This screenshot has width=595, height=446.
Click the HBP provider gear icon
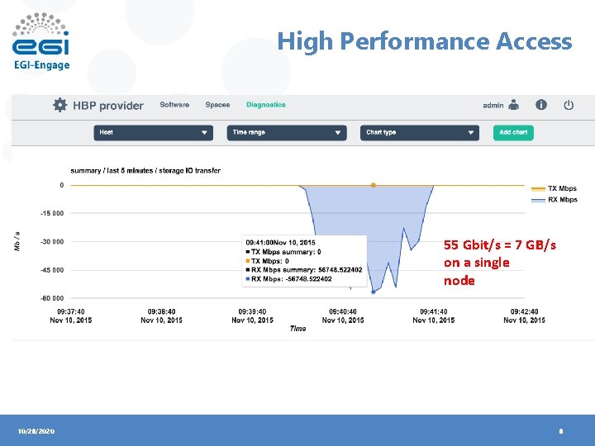[x=60, y=105]
